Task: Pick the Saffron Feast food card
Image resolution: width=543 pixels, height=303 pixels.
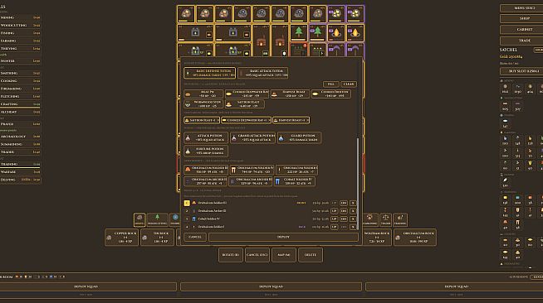Action: click(244, 103)
